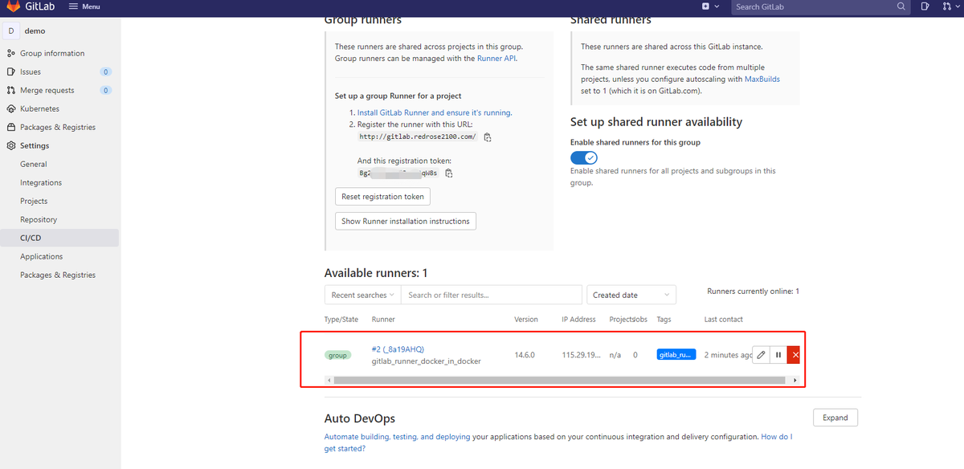Click the Last contact column header
Viewport: 964px width, 469px height.
tap(724, 320)
